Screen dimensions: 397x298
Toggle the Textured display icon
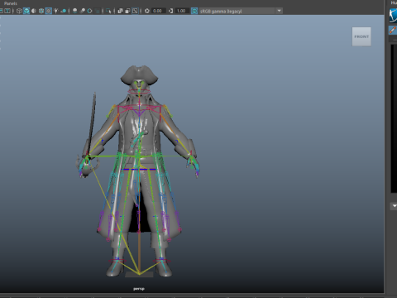coord(48,11)
